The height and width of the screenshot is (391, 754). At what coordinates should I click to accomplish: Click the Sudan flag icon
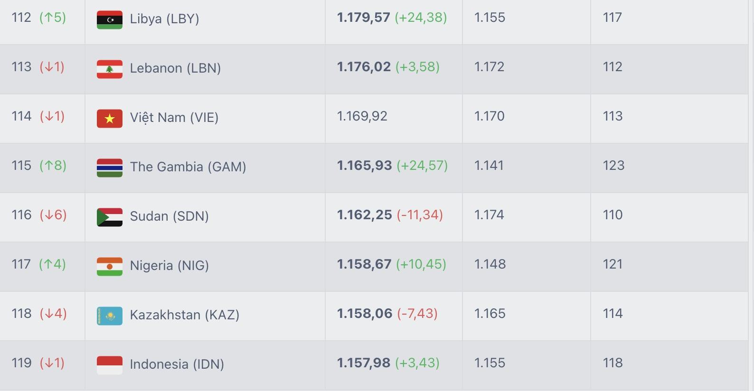pos(110,217)
